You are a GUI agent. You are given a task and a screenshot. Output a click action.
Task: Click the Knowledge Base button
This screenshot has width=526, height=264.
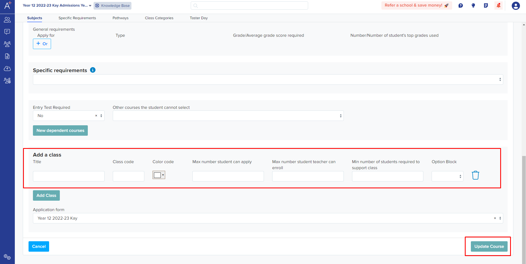(112, 5)
